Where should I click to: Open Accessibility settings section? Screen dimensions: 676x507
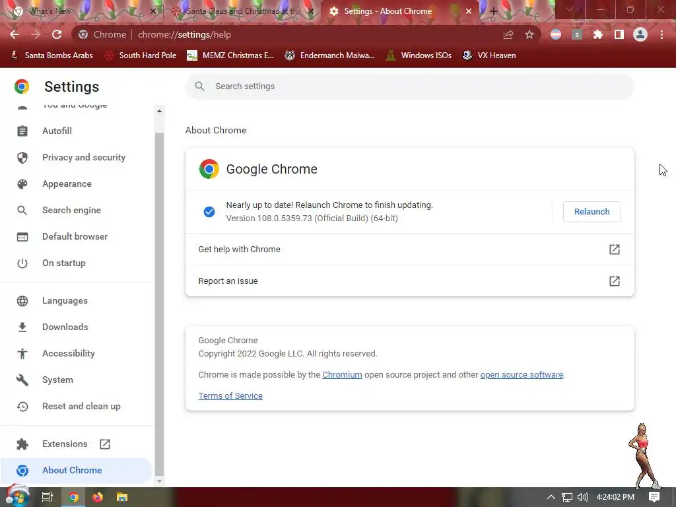(68, 354)
